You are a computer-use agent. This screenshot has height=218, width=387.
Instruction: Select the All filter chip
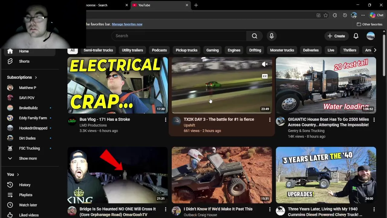(x=73, y=50)
